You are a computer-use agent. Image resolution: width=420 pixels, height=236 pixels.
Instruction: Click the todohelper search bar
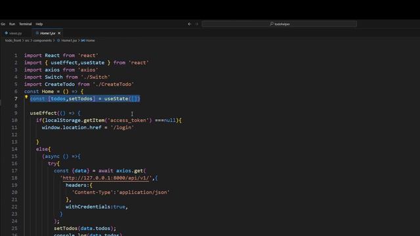(280, 24)
